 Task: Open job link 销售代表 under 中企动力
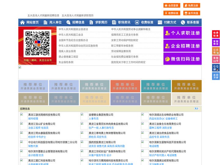pyautogui.click(x=33, y=146)
